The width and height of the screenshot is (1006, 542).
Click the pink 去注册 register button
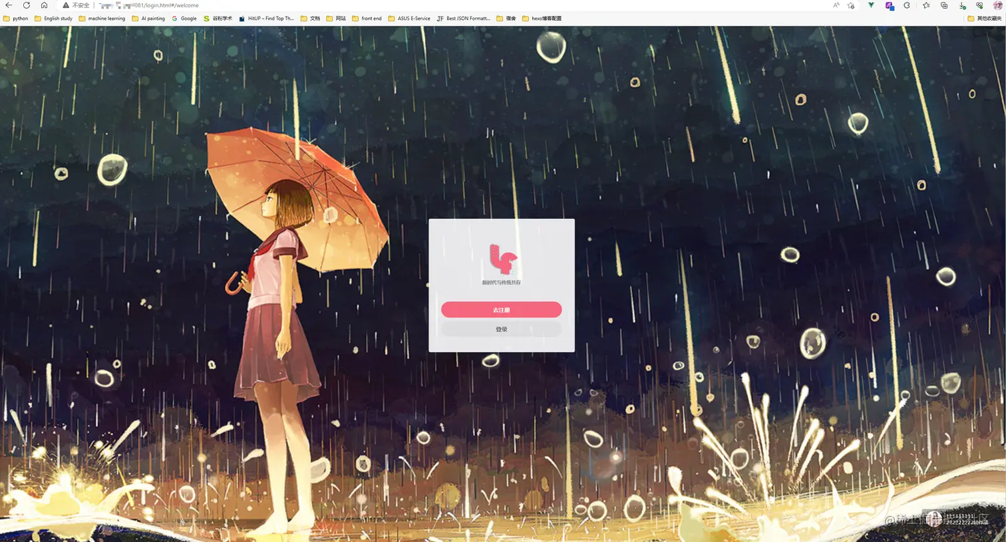click(501, 310)
